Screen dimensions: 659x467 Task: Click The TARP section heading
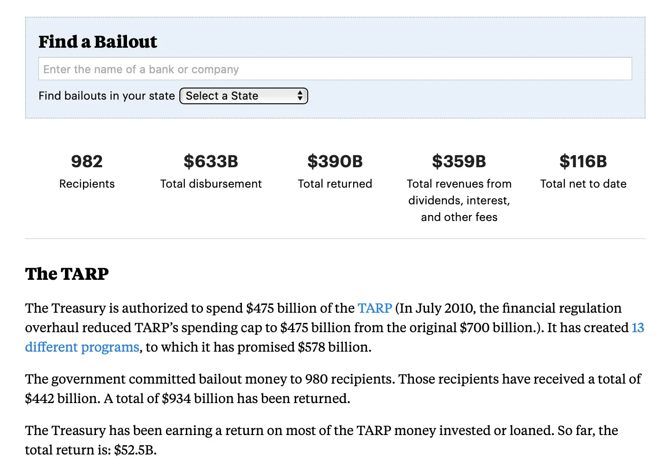point(67,274)
